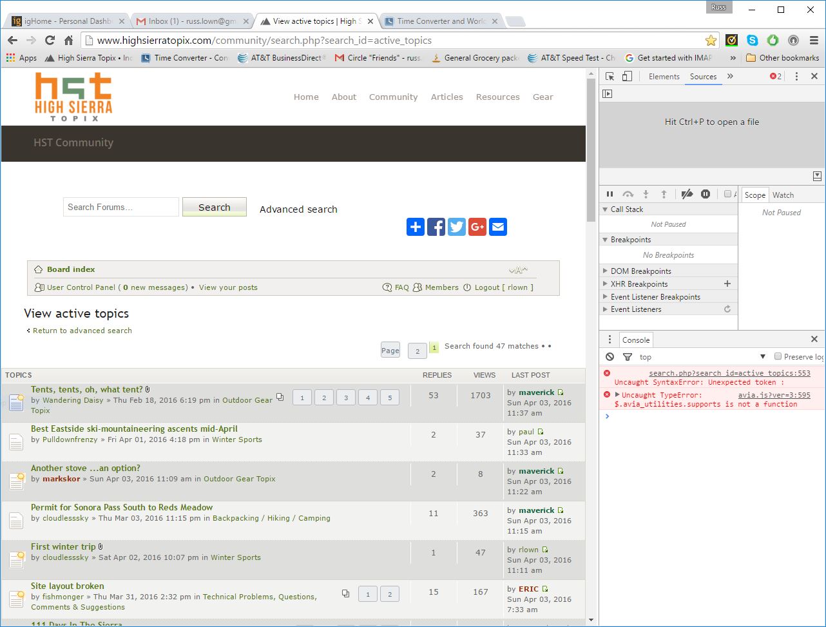Click the Logout [ rlown ] link
The width and height of the screenshot is (826, 627).
coord(503,287)
